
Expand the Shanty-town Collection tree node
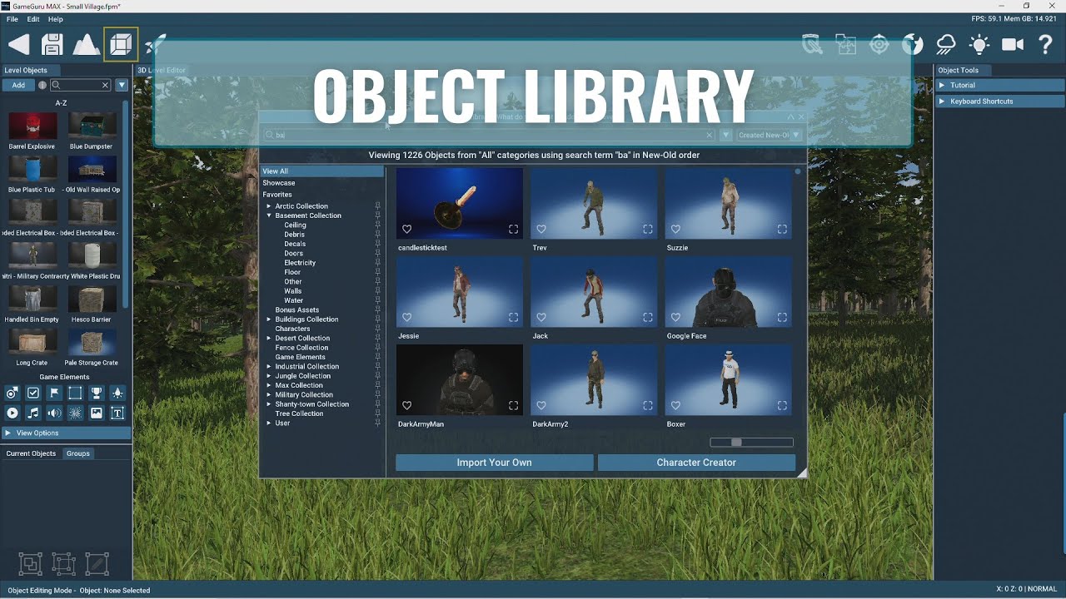click(x=269, y=404)
